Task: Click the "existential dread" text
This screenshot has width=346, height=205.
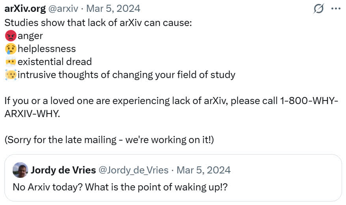Action: click(x=55, y=62)
